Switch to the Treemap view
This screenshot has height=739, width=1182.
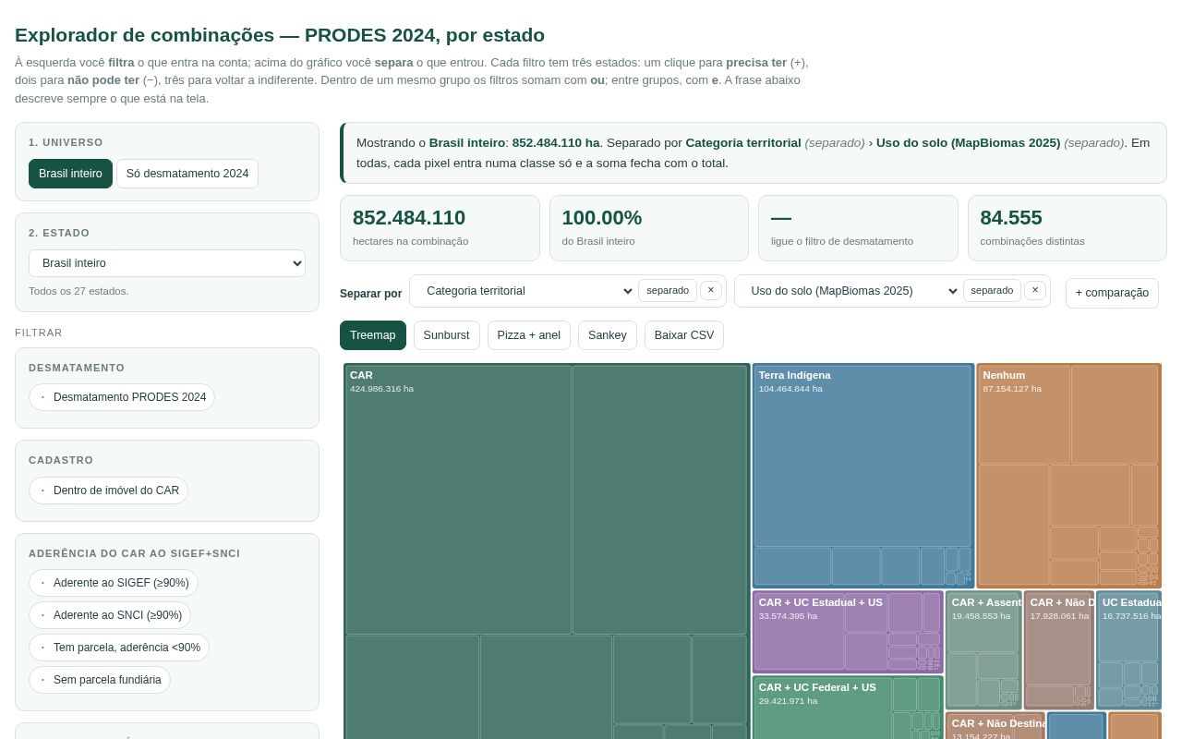pos(373,335)
